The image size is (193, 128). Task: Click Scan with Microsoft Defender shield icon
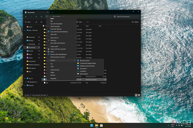[49, 32]
